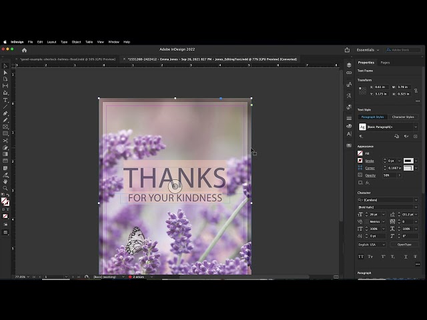Click the Home icon
Image resolution: width=427 pixels, height=320 pixels.
point(24,50)
